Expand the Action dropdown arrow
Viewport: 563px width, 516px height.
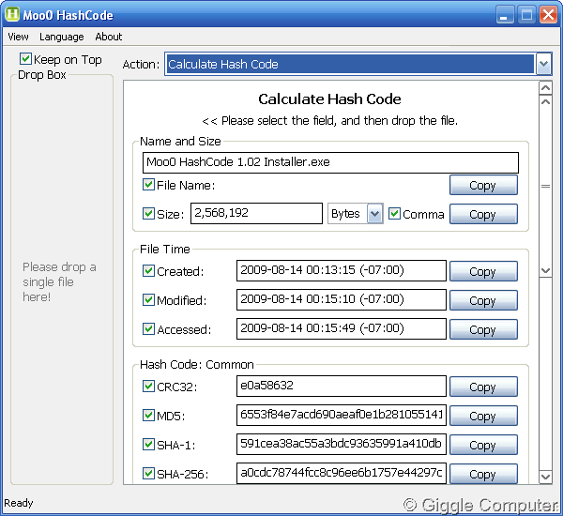[543, 65]
